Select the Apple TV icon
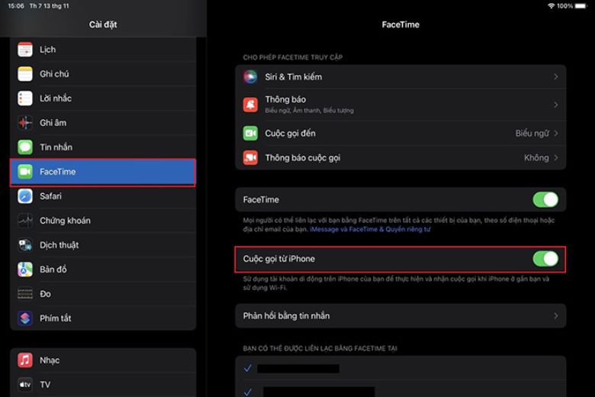The image size is (595, 397). 25,385
